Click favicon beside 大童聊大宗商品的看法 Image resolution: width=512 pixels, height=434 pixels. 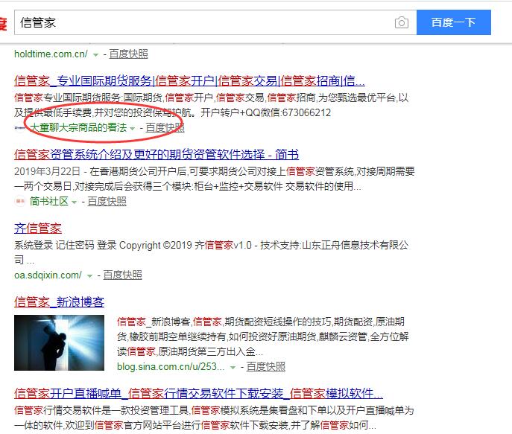click(20, 128)
